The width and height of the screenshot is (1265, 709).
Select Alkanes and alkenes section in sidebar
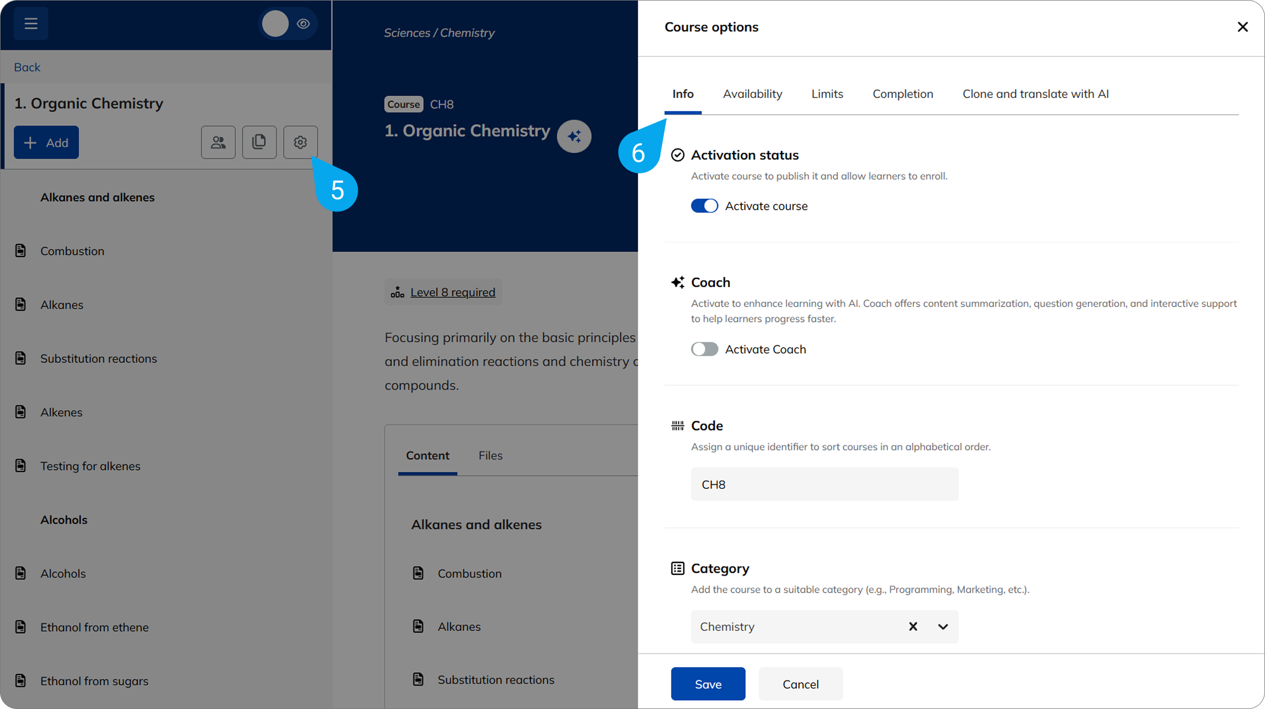97,197
